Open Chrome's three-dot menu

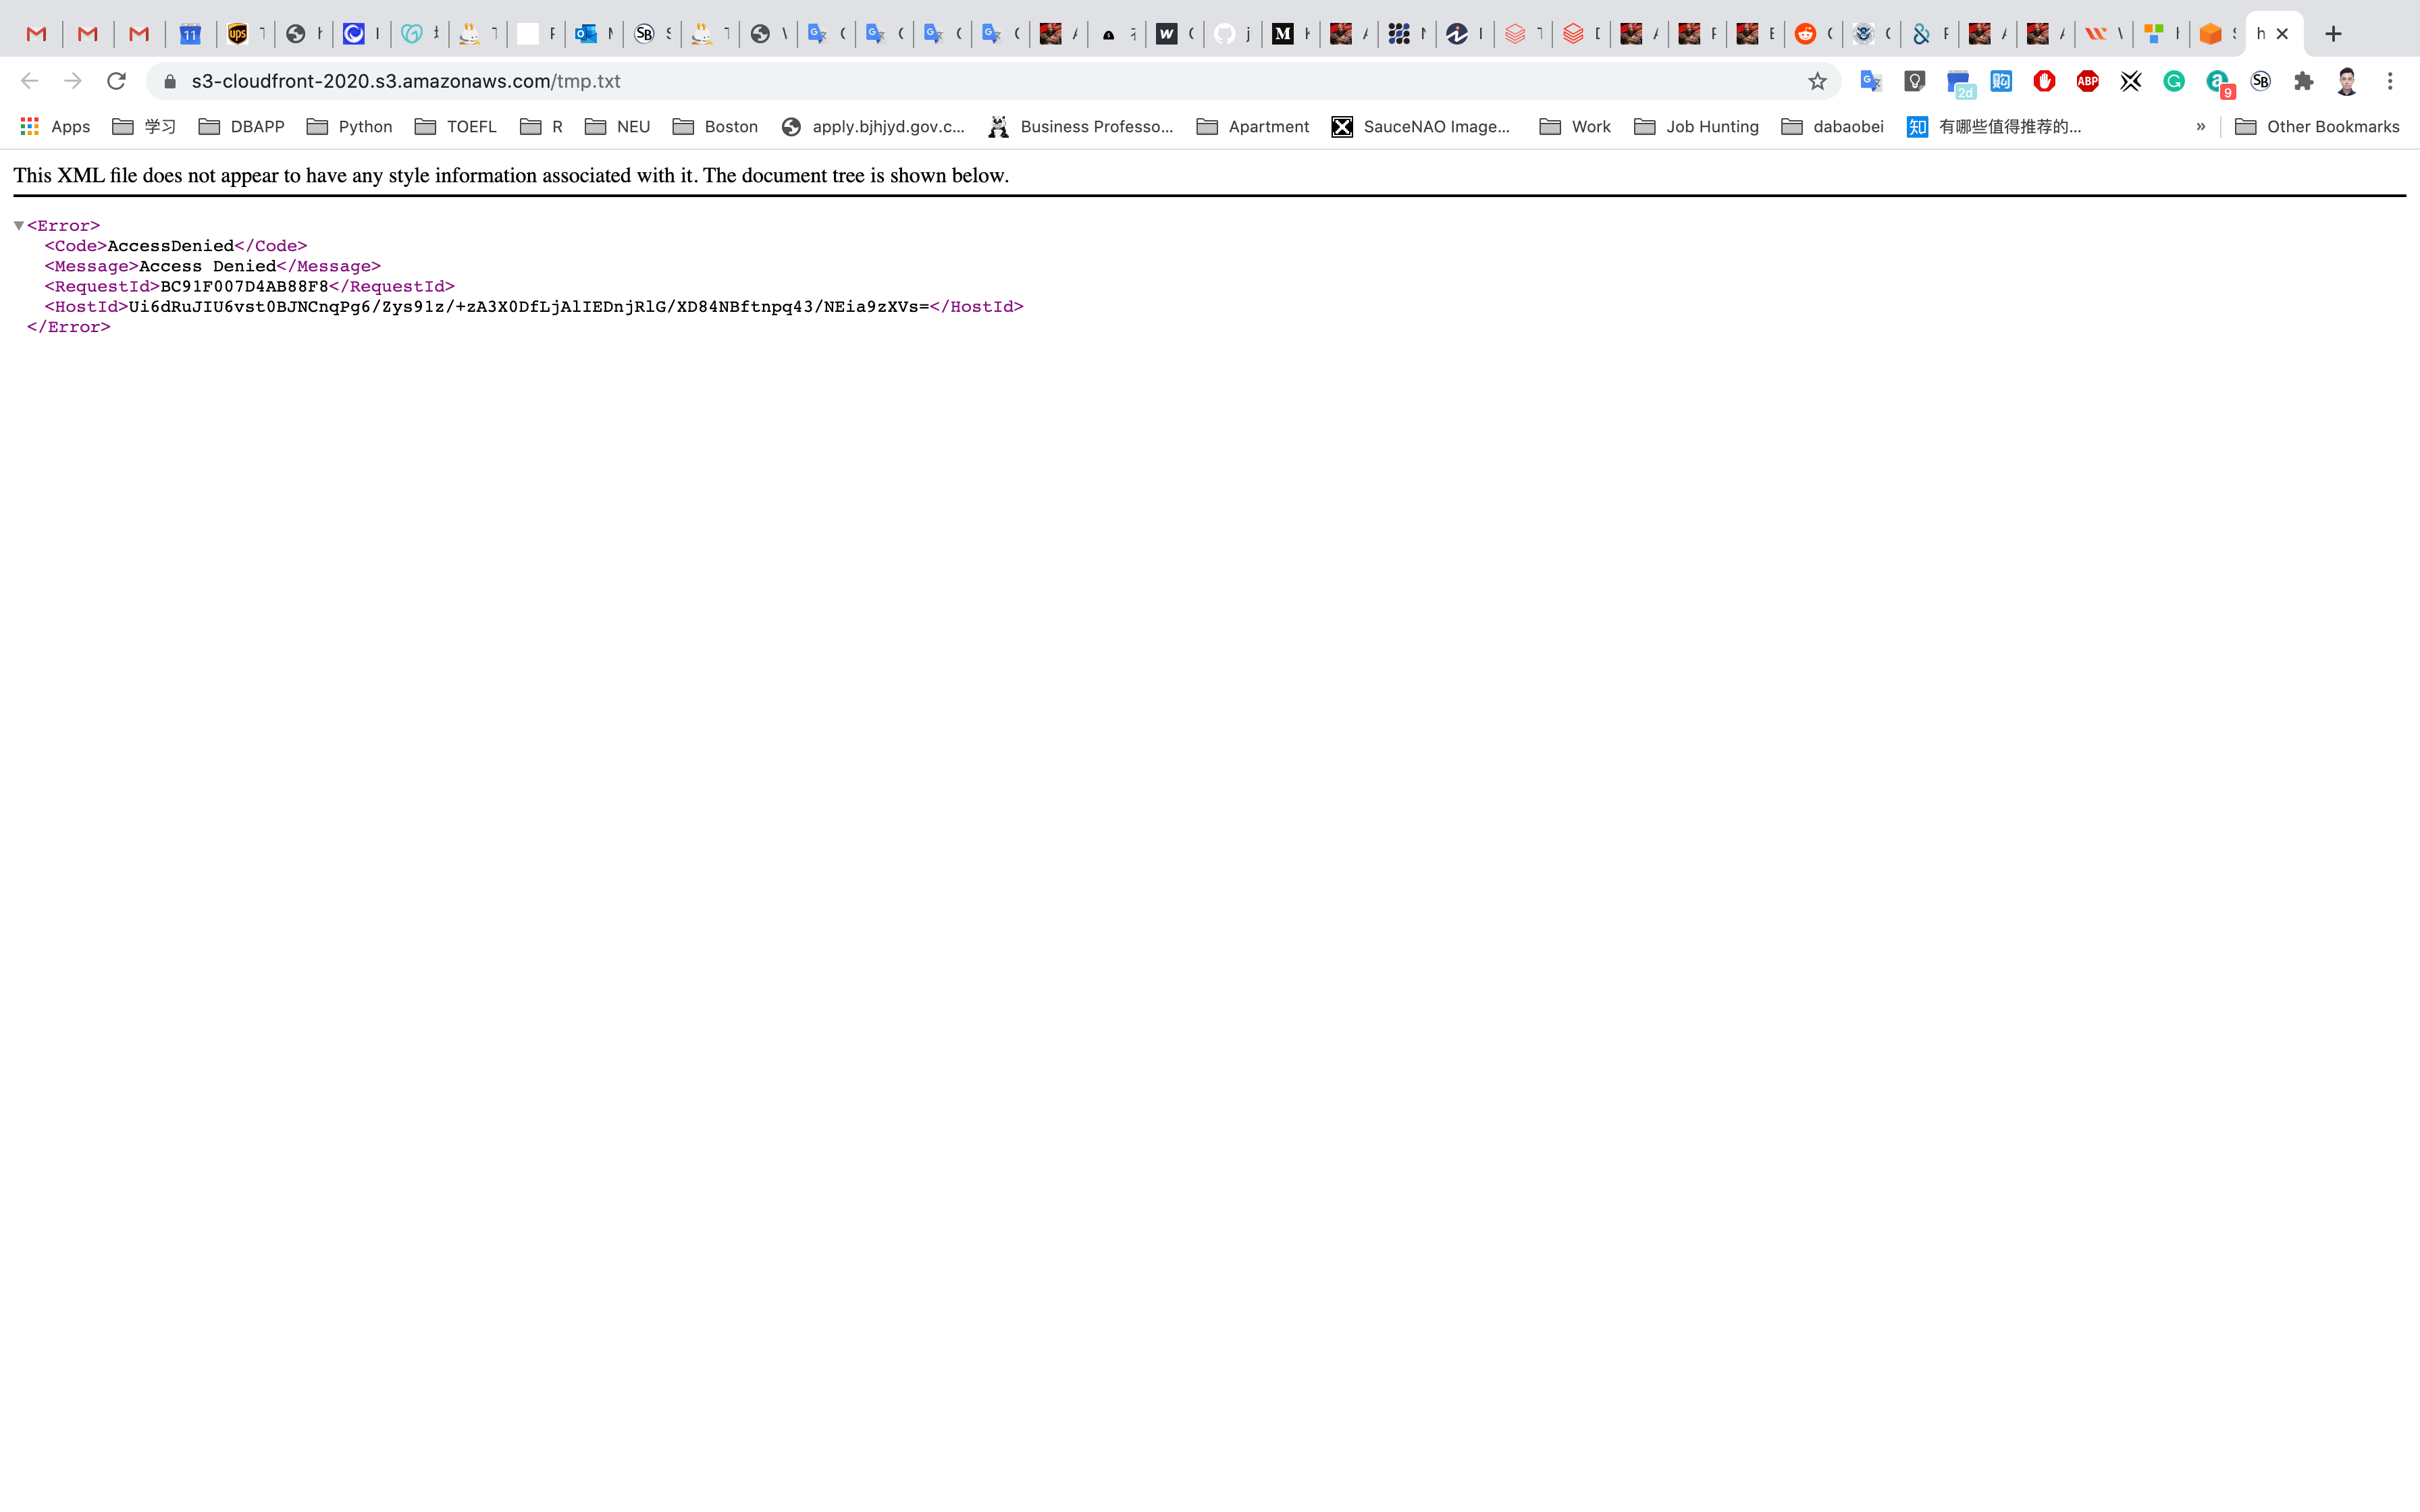pyautogui.click(x=2390, y=81)
